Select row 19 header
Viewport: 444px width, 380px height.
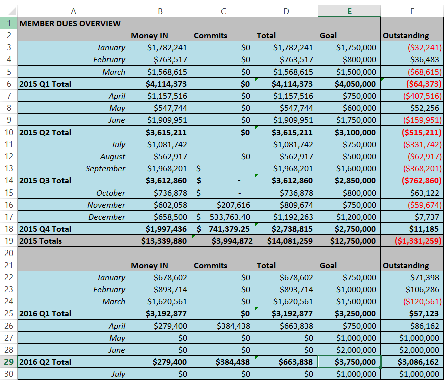tap(9, 241)
